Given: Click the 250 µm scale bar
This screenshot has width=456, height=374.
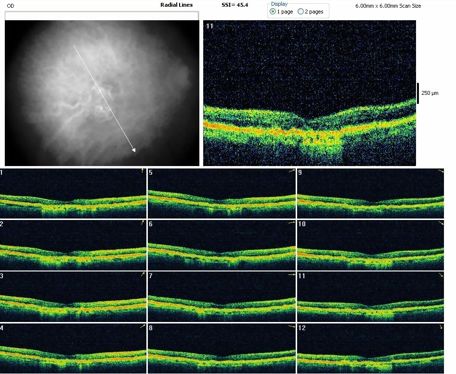Looking at the screenshot, I should [x=418, y=93].
